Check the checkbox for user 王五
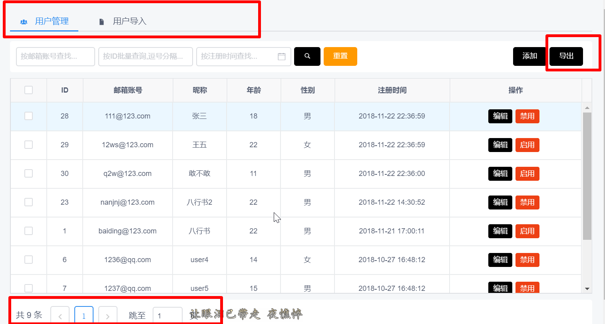Viewport: 605px width, 324px height. tap(28, 145)
